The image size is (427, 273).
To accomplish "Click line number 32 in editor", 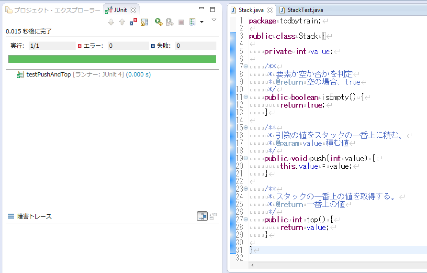I will click(239, 258).
